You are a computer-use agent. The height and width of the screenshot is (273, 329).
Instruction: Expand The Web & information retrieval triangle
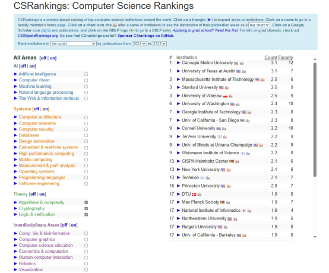[15, 99]
